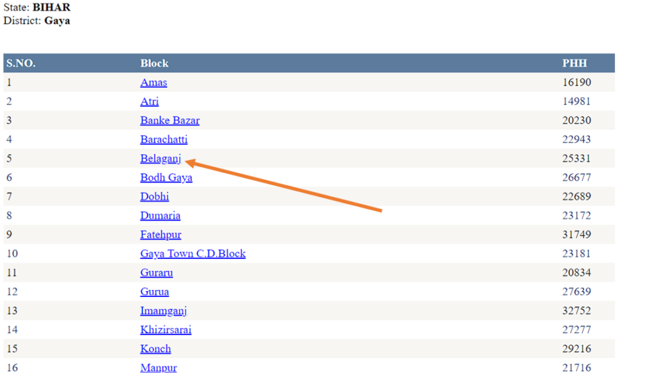Select PHH value 32752 for Imamganj
The width and height of the screenshot is (663, 383).
pyautogui.click(x=576, y=311)
